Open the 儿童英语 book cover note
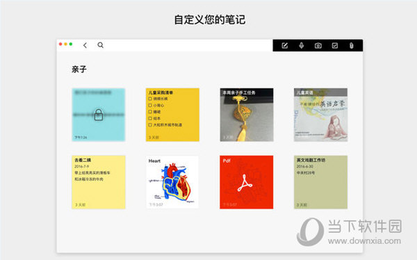Image resolution: width=417 pixels, height=260 pixels. click(320, 115)
